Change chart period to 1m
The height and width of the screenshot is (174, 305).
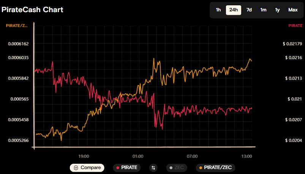click(263, 10)
